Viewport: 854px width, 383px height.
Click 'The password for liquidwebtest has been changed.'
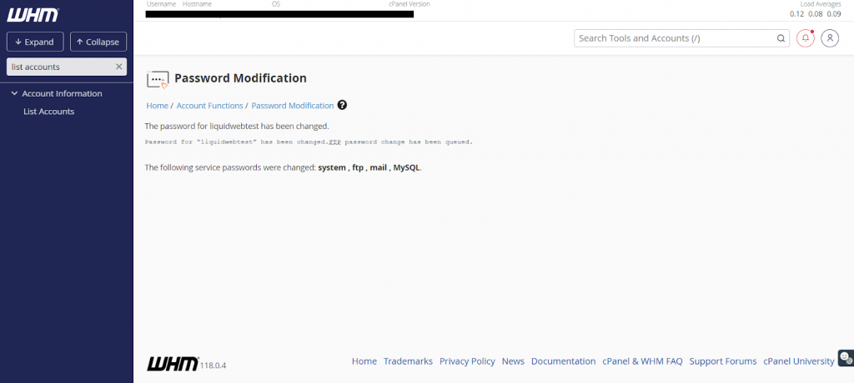(x=237, y=127)
